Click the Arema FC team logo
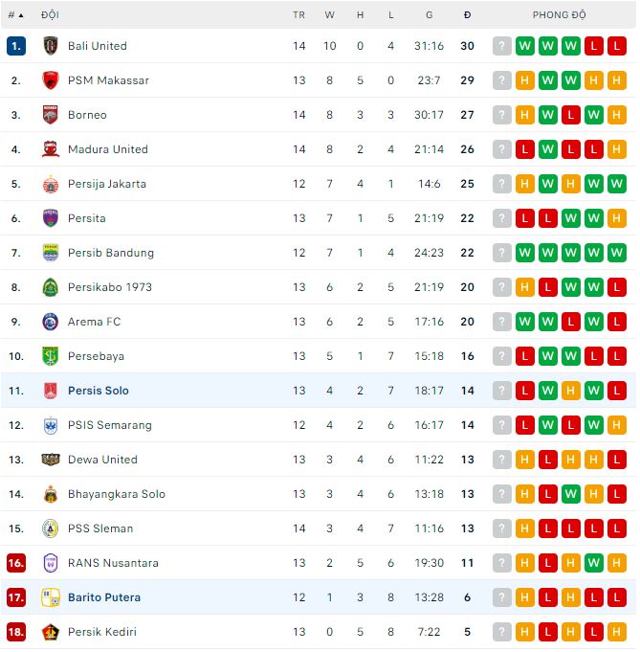The height and width of the screenshot is (652, 640). pos(51,322)
